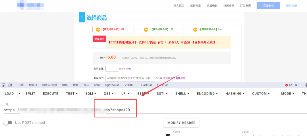Switch to the 元素 DevTools tab
Viewport: 307px width, 136px height.
click(21, 85)
